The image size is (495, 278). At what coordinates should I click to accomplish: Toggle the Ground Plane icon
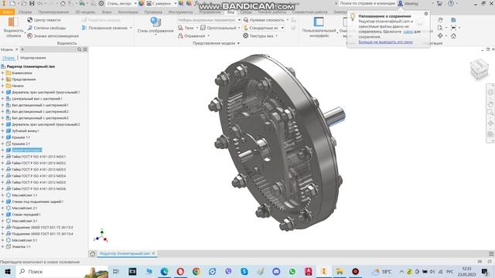coord(246,20)
